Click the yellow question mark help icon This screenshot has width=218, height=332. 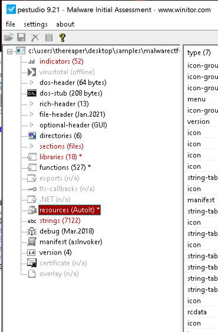pos(62,38)
